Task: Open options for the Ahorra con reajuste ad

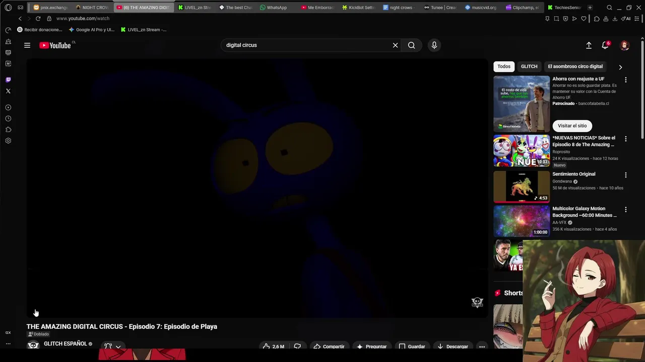Action: click(x=626, y=80)
